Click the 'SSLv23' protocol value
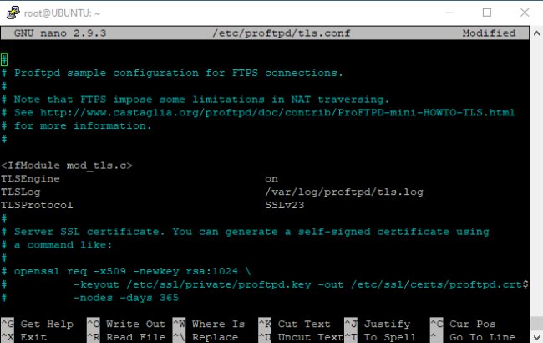543x343 pixels. click(284, 205)
